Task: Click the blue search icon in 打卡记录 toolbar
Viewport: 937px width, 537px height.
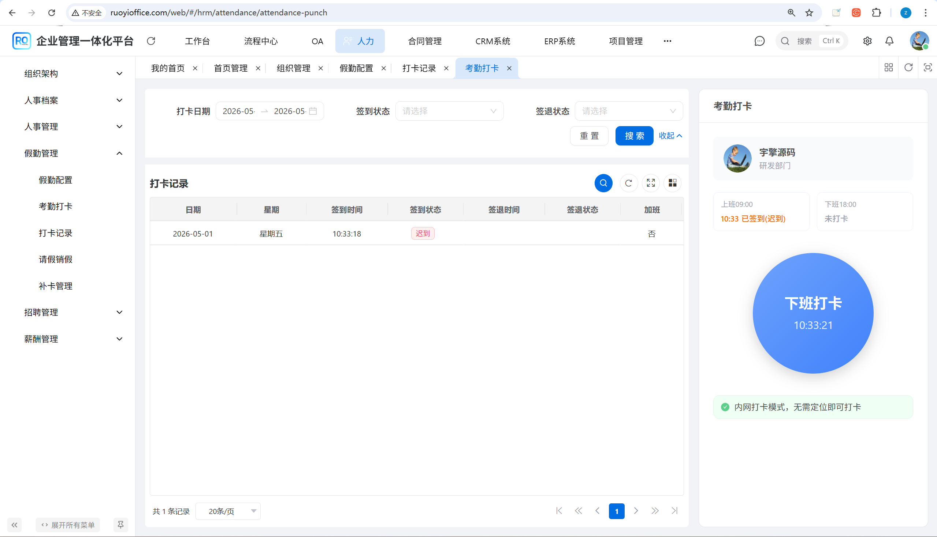Action: point(603,183)
